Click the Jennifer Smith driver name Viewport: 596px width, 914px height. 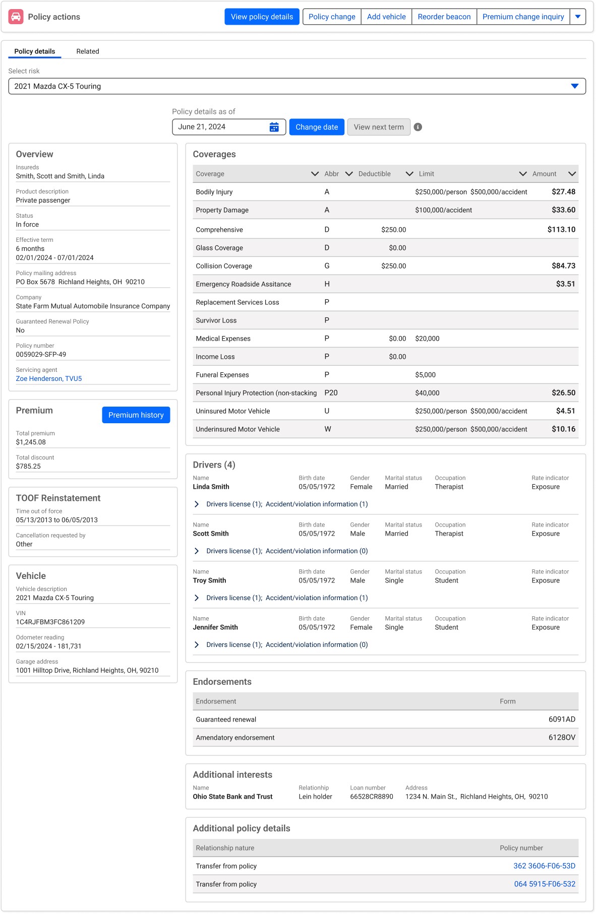(x=215, y=628)
